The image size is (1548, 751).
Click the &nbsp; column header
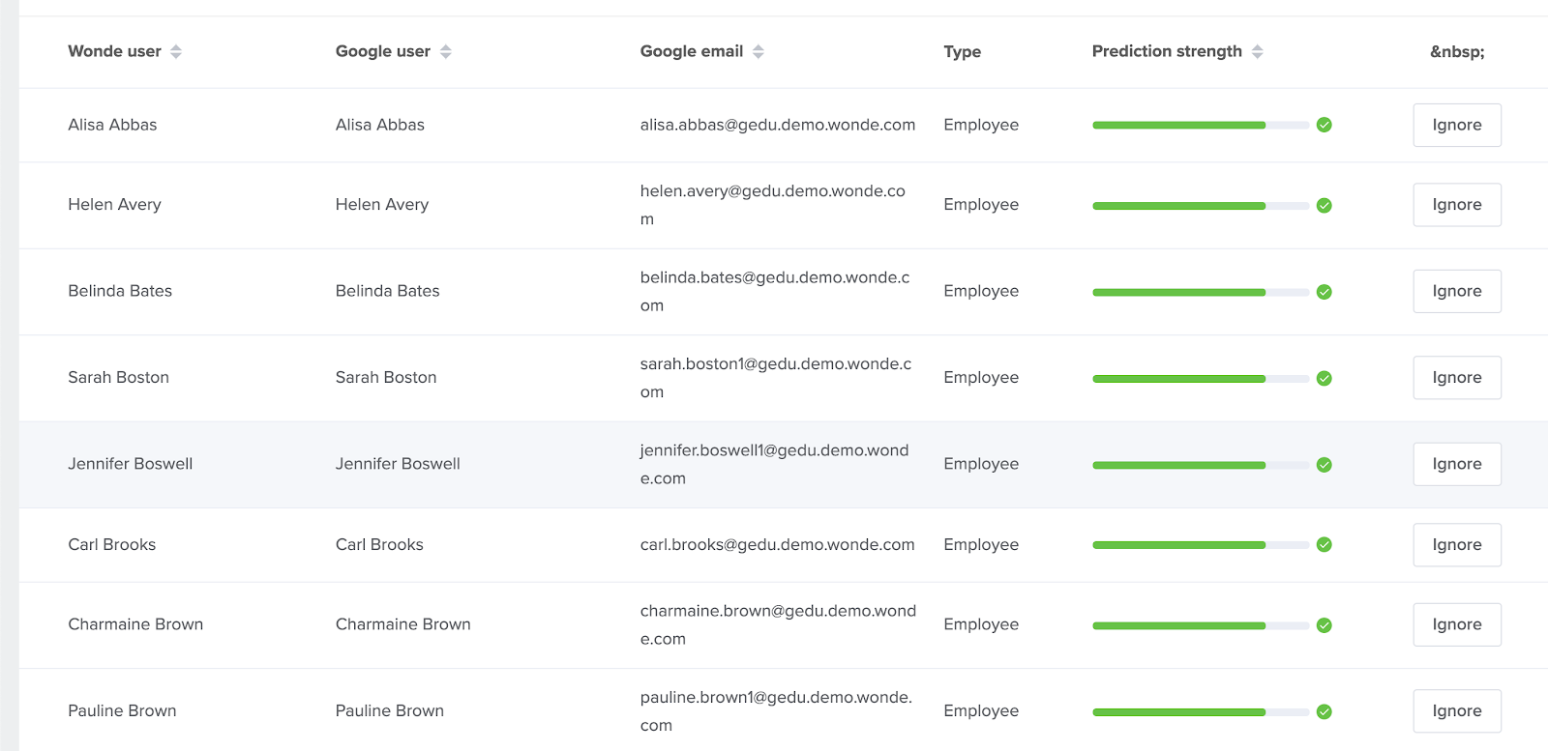tap(1457, 51)
